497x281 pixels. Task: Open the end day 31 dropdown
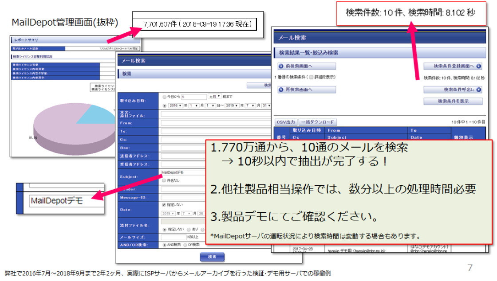click(x=266, y=105)
